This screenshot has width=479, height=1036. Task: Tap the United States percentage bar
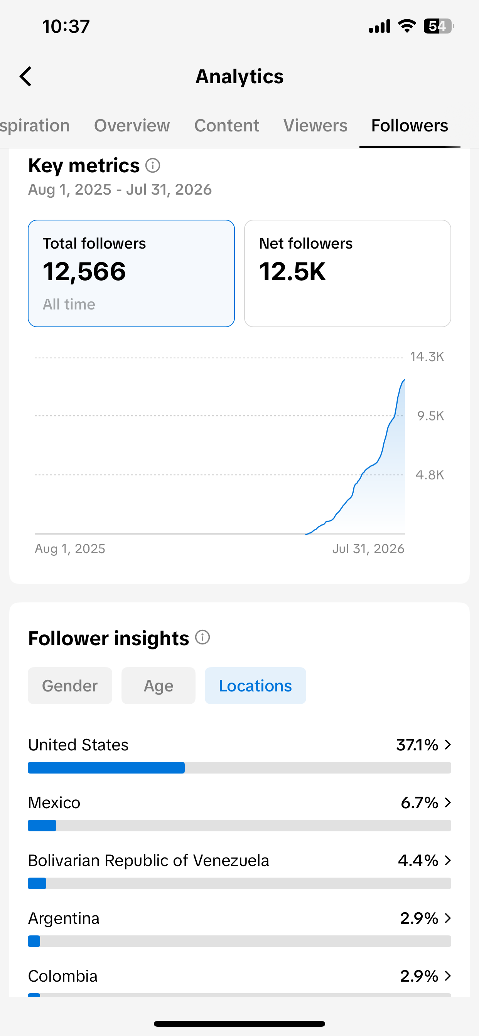239,768
